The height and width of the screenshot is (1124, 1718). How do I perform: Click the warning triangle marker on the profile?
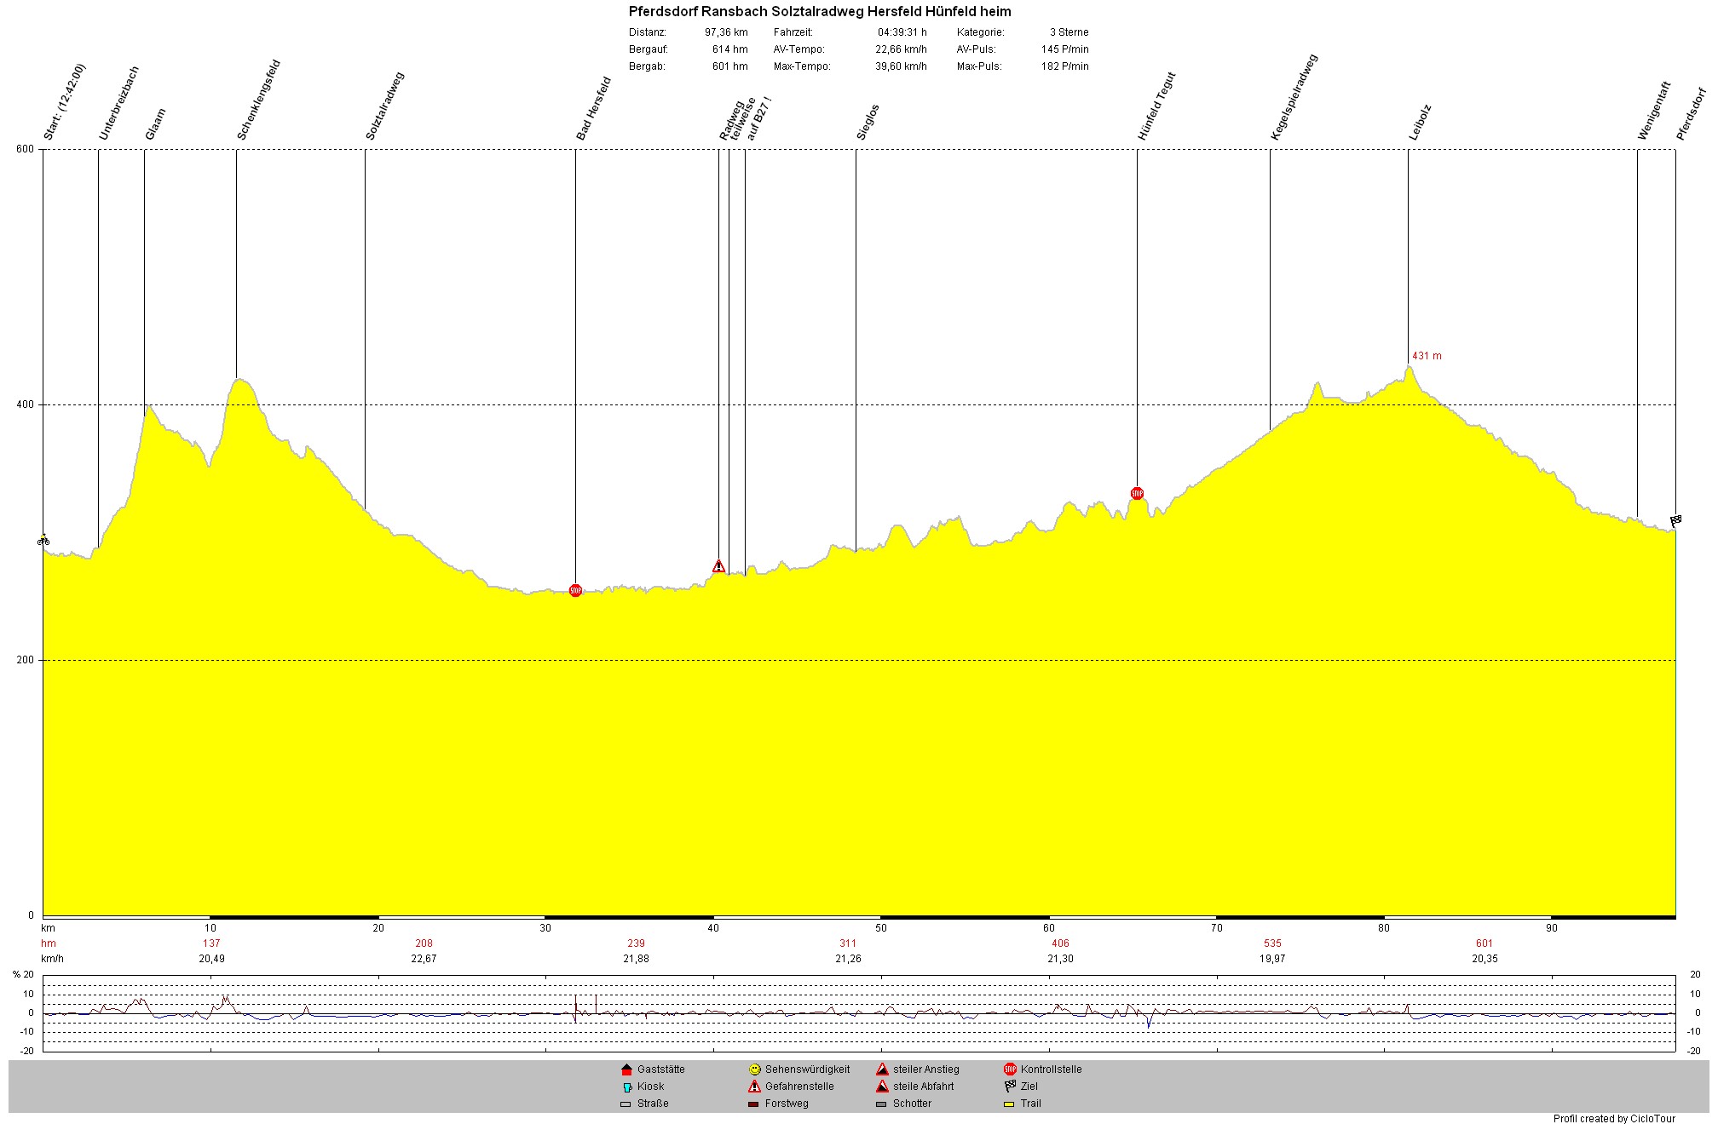pyautogui.click(x=718, y=565)
